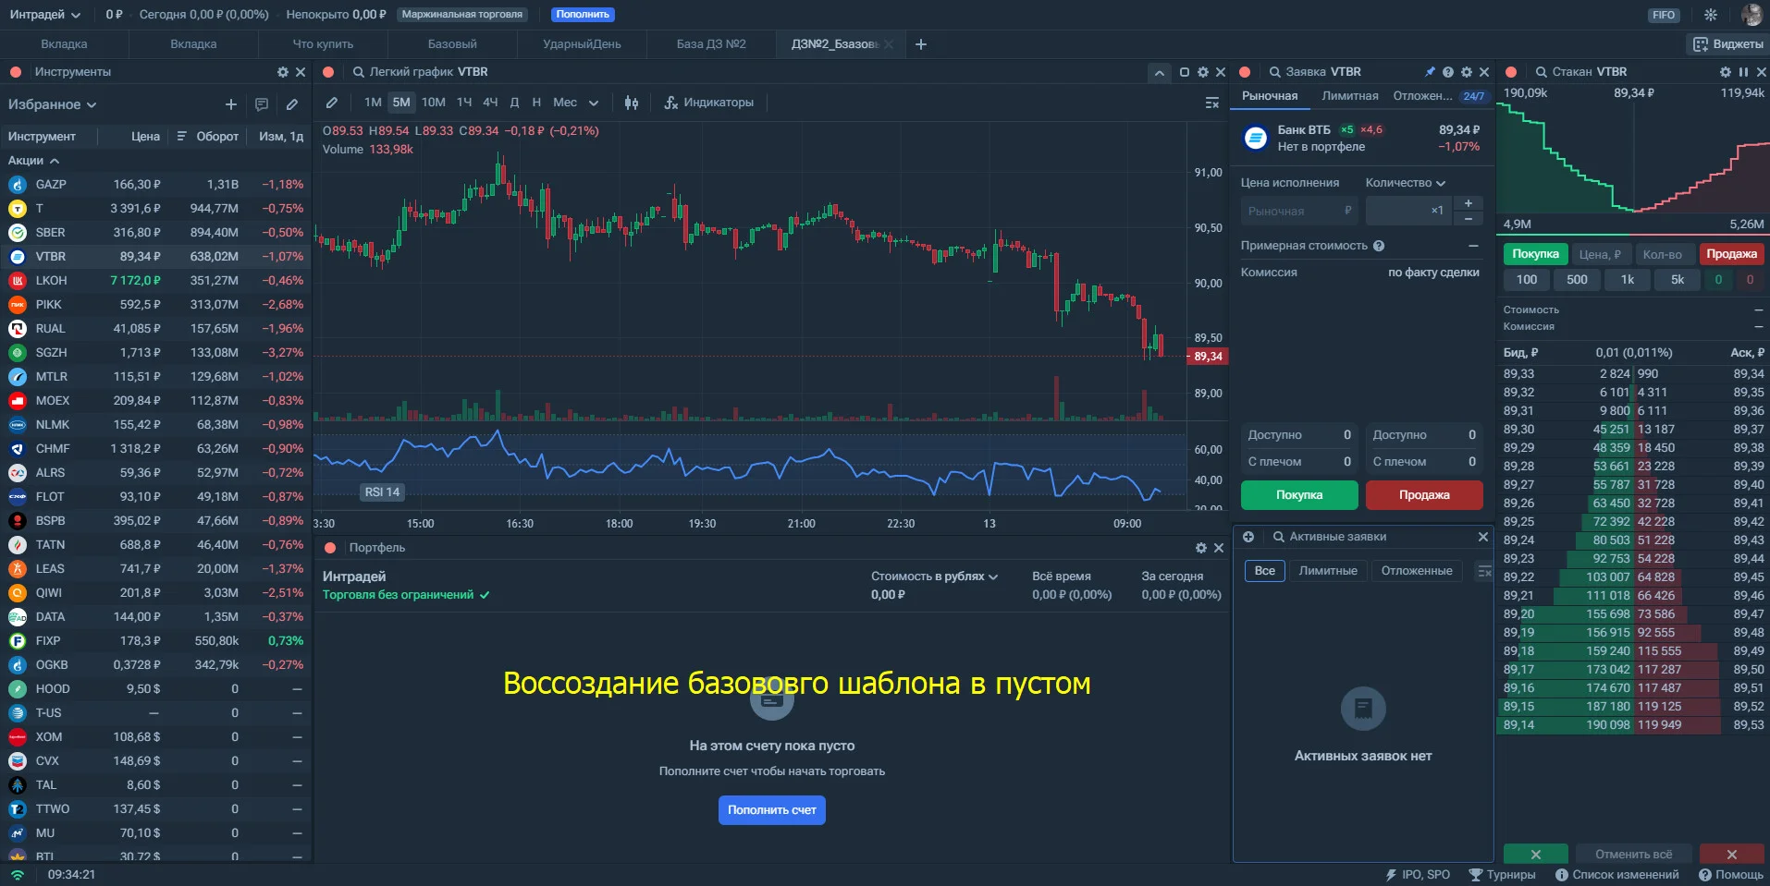Expand Избранное list dropdown
Image resolution: width=1770 pixels, height=886 pixels.
coord(53,104)
